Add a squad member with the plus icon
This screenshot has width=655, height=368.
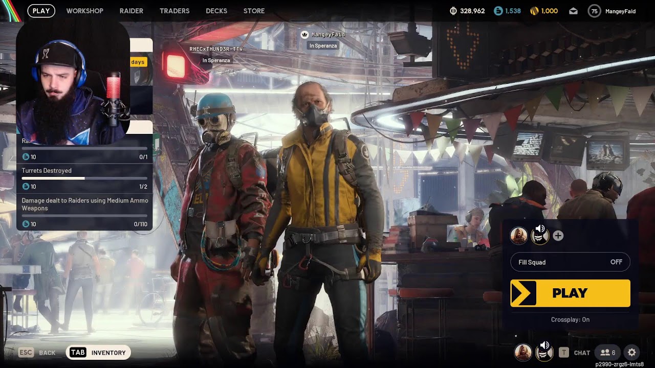click(x=558, y=236)
